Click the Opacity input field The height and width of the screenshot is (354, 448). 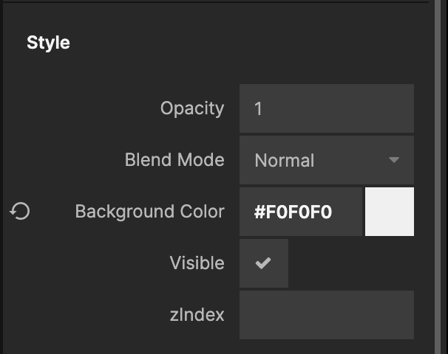[326, 108]
